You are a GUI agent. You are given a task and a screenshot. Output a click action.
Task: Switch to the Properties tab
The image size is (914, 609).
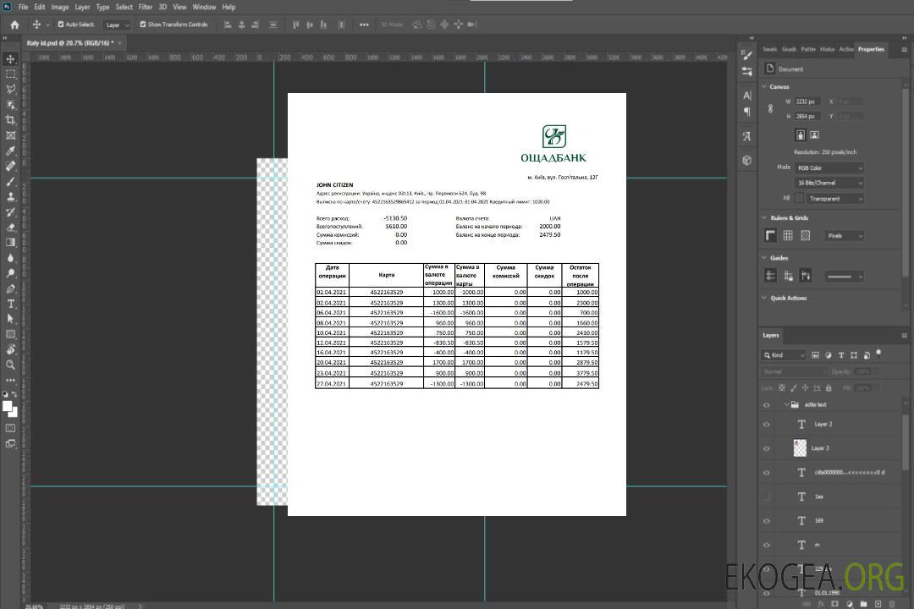click(871, 50)
